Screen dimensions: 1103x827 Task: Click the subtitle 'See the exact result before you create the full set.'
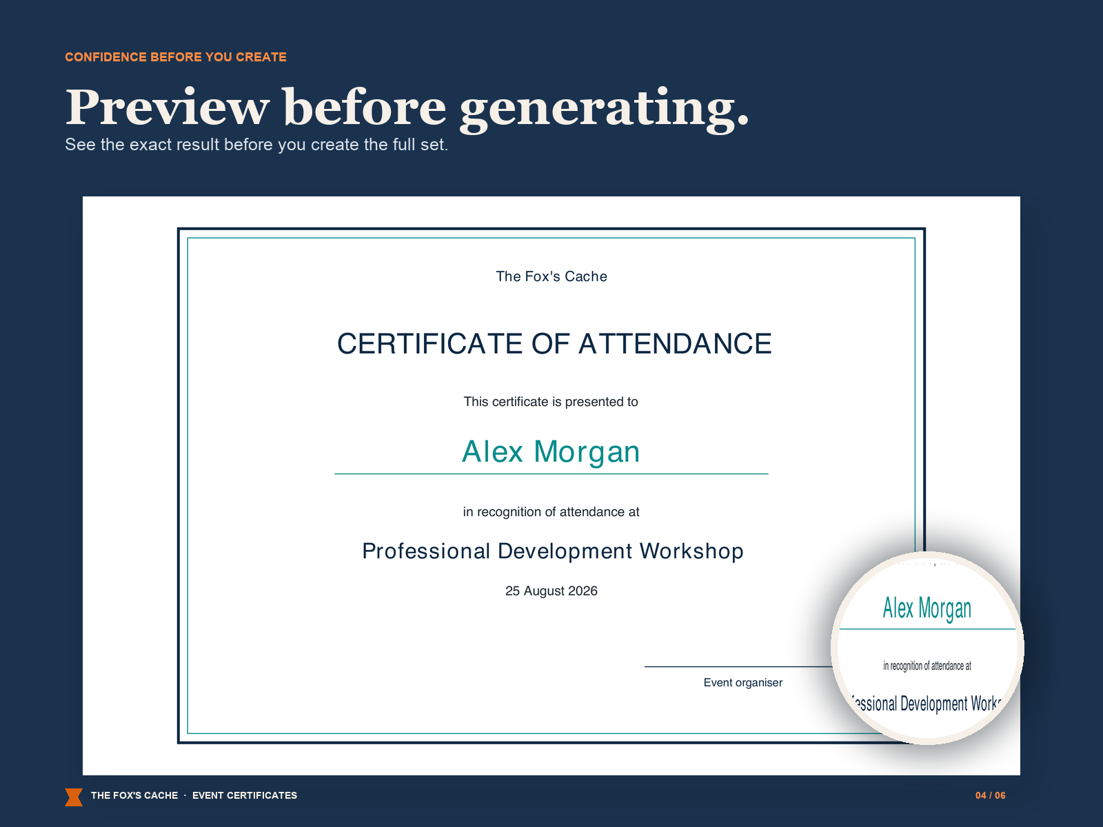[256, 145]
